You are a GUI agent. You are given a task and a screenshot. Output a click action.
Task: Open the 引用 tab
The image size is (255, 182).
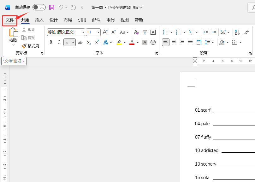[82, 20]
